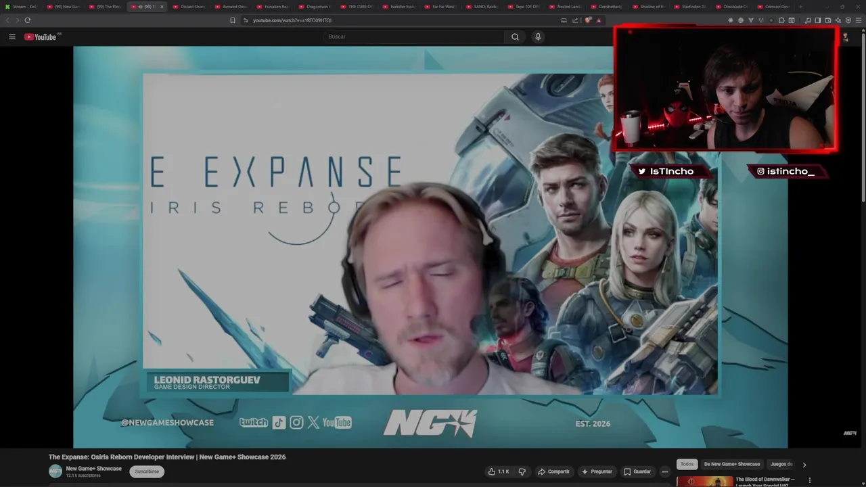Switch to THE CUBE tab
Viewport: 866px width, 487px height.
(x=357, y=7)
